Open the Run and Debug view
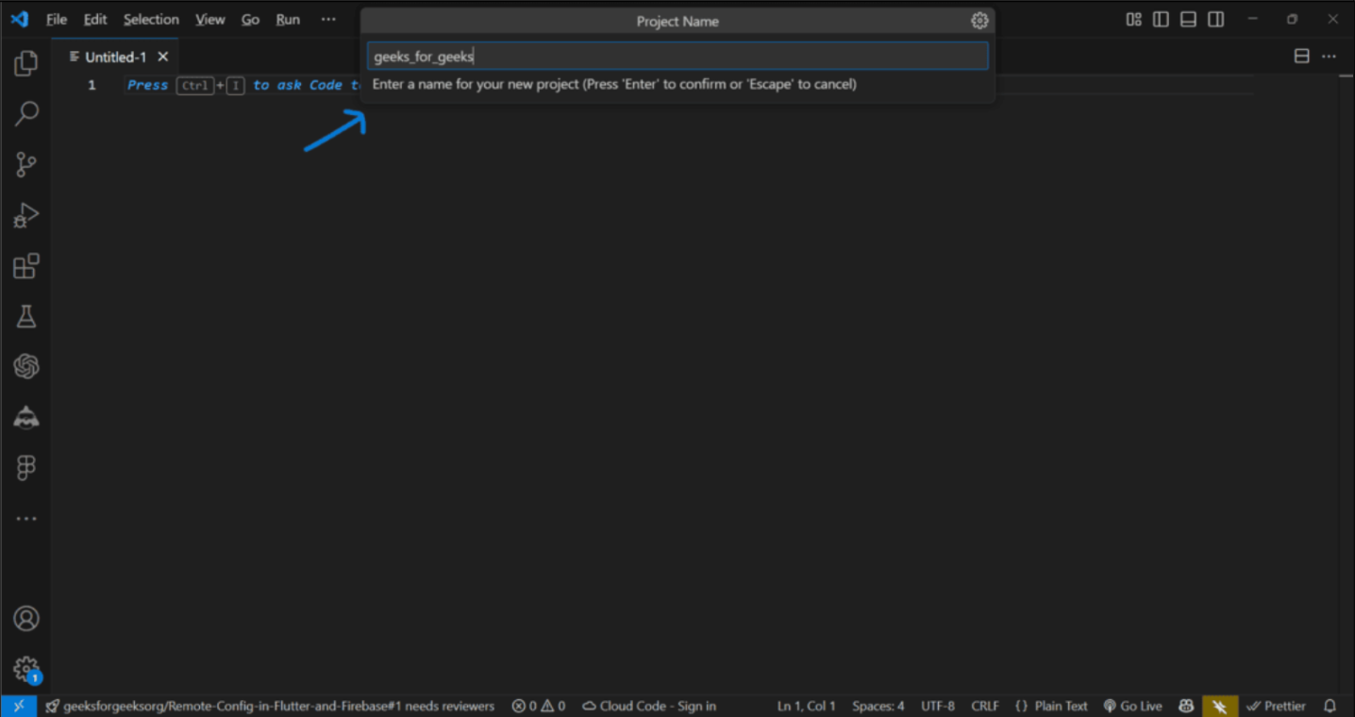This screenshot has width=1355, height=717. 25,215
